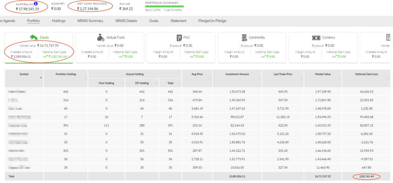393x183 pixels.
Task: Click the trend arrow in the Commodity card
Action: 263,56
